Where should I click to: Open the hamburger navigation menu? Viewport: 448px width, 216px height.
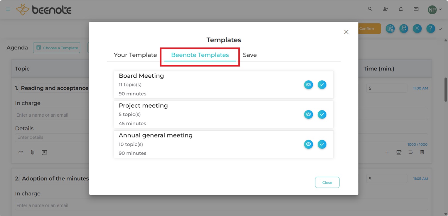click(8, 9)
